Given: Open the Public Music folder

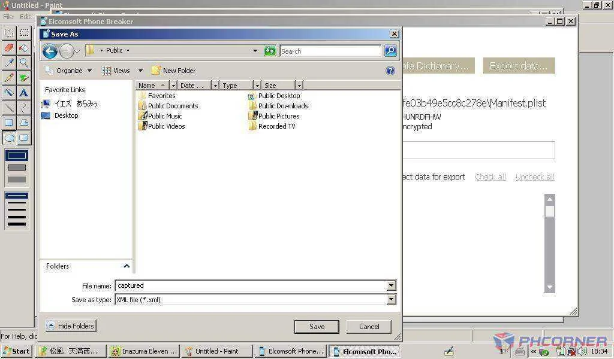Looking at the screenshot, I should click(160, 116).
